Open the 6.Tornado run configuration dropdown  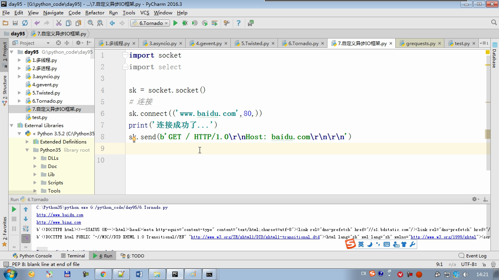(x=150, y=23)
